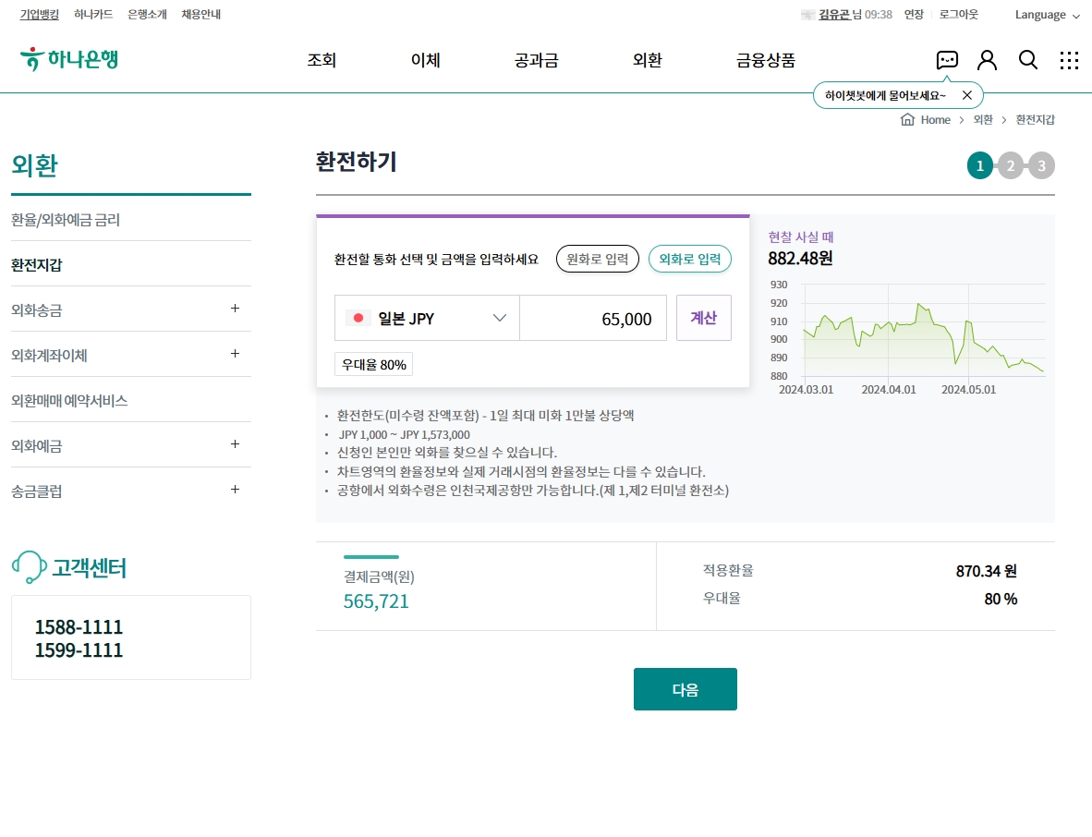Image resolution: width=1092 pixels, height=837 pixels.
Task: Close the HiChatbot tooltip bubble
Action: coord(967,94)
